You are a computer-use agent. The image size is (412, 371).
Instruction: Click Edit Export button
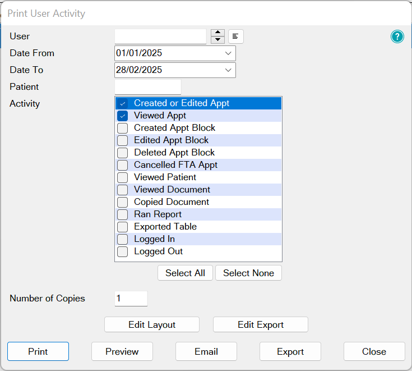point(261,325)
